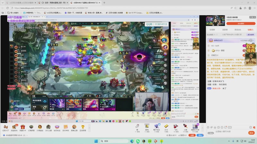Open a new browser tab

(x=104, y=3)
